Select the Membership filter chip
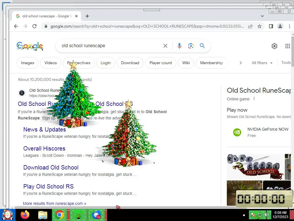 212,63
